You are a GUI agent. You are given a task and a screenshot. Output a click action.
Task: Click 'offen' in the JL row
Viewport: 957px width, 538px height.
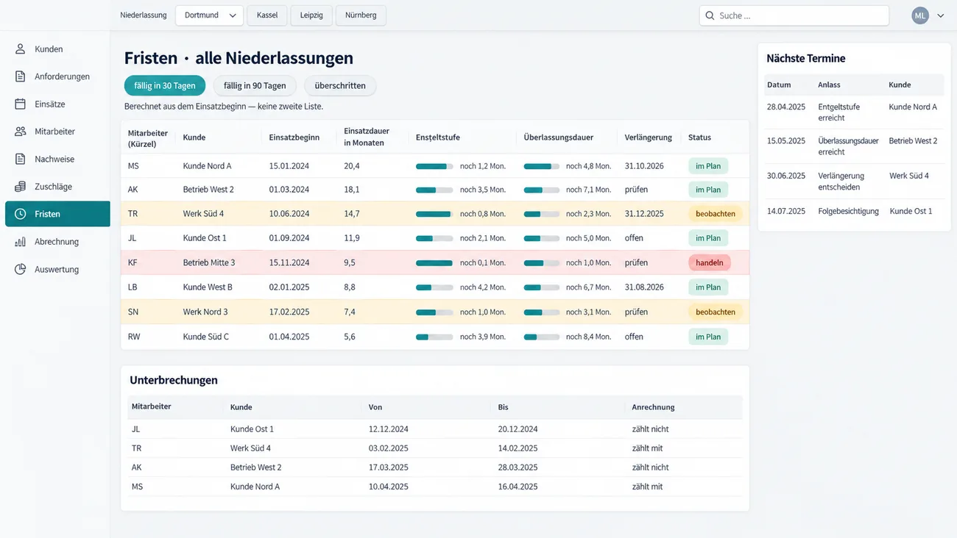[x=634, y=238]
